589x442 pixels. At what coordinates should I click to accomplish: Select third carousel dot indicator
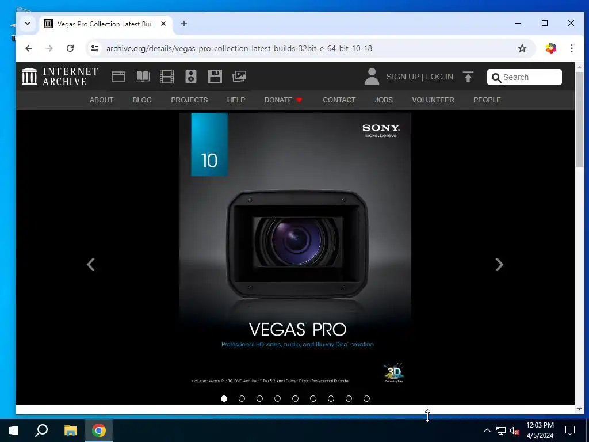pos(259,398)
